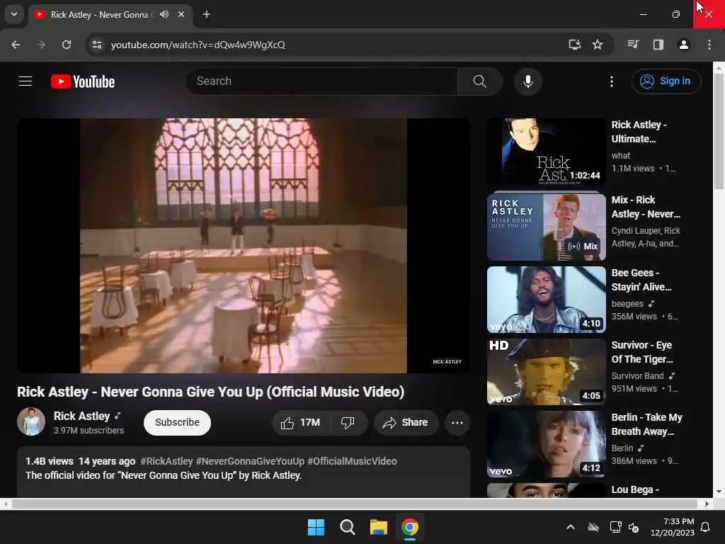The image size is (725, 544).
Task: Focus the address bar URL
Action: (x=198, y=45)
